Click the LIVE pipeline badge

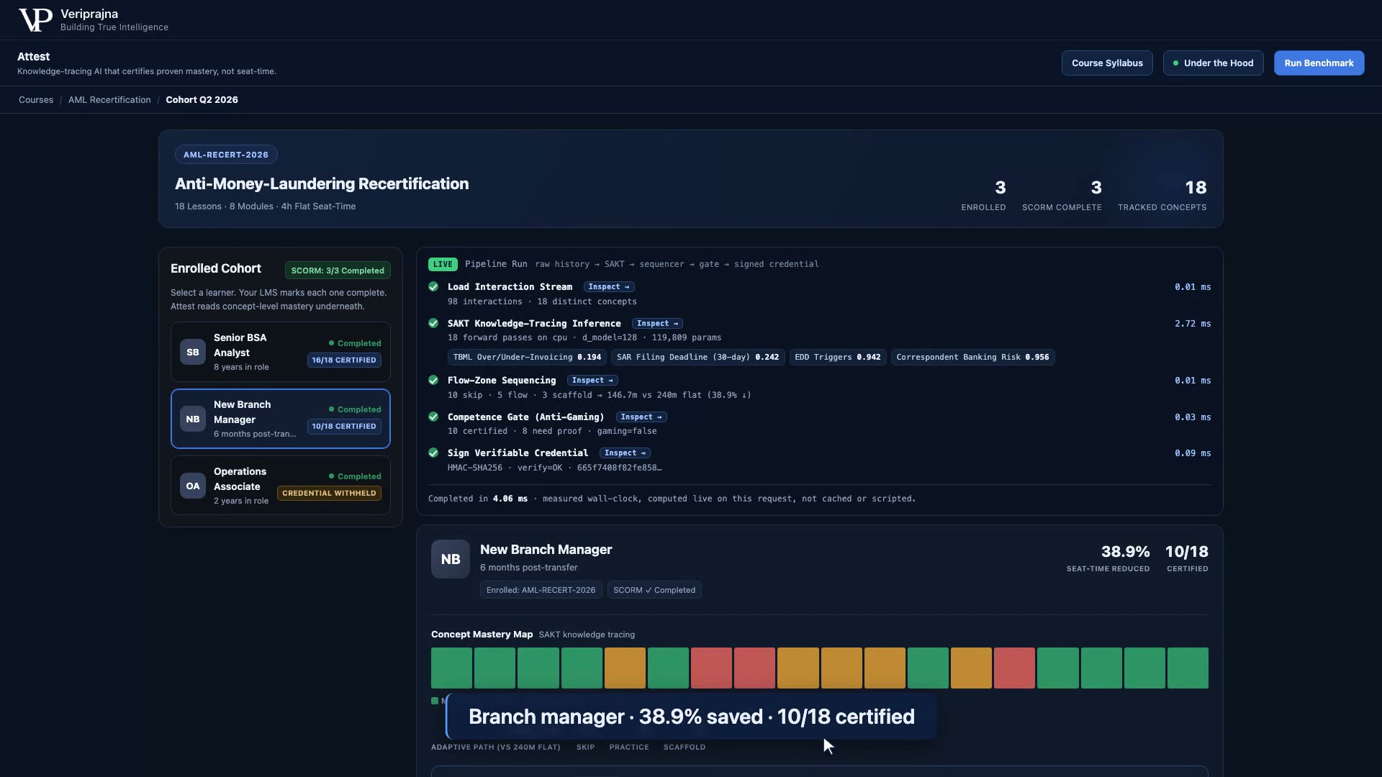coord(443,264)
